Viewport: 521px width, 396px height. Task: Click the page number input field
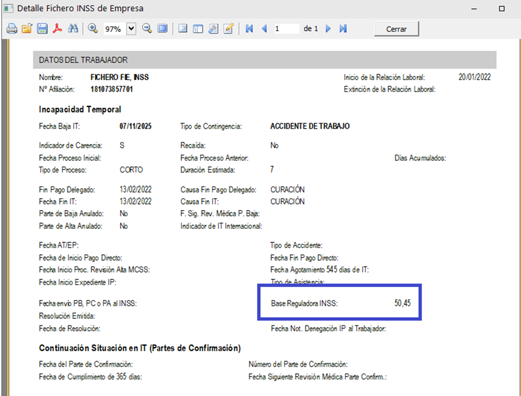pyautogui.click(x=286, y=29)
